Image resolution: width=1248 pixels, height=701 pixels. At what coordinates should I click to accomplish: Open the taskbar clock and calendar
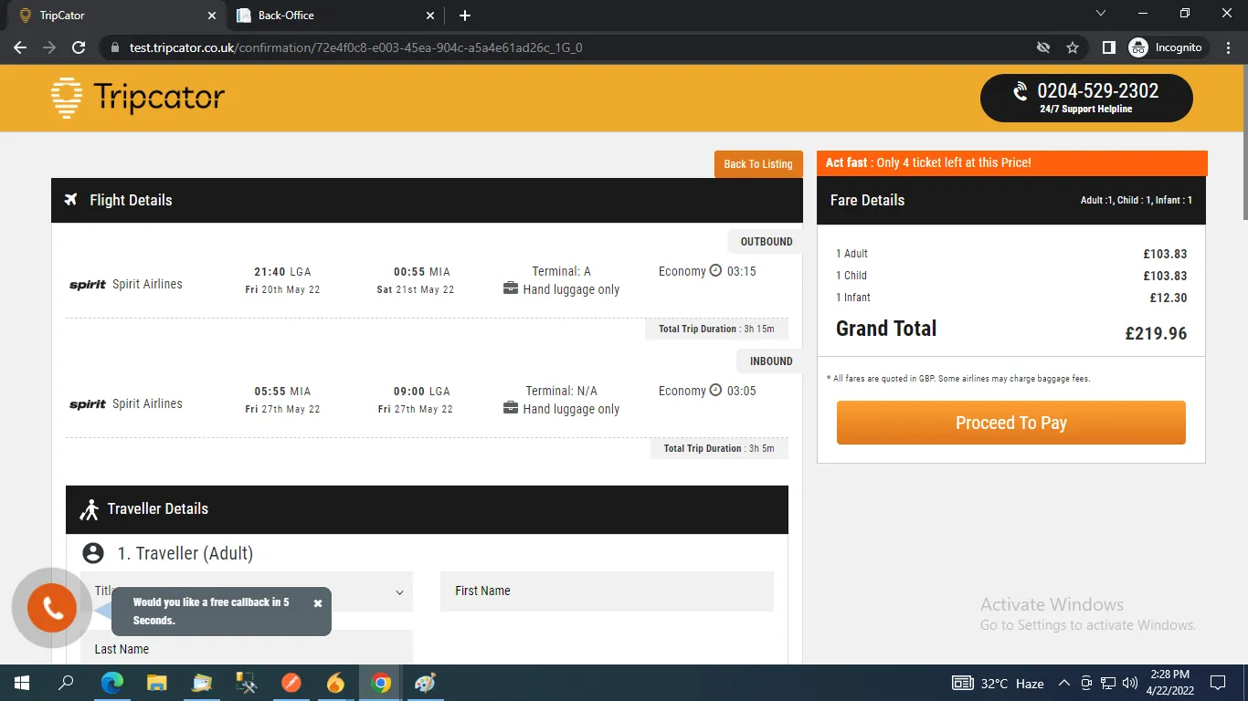1169,683
